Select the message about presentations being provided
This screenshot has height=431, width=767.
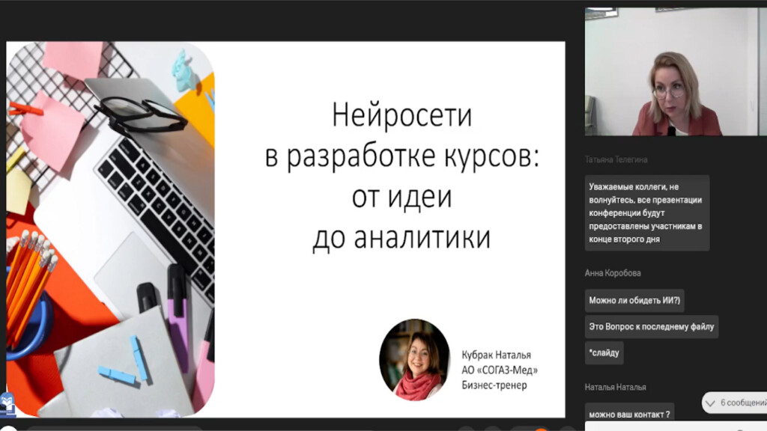pos(646,213)
